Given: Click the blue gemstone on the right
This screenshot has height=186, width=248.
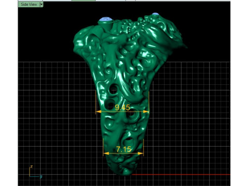Looking at the screenshot, I should pyautogui.click(x=156, y=14).
